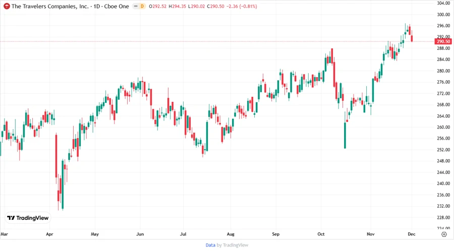Image resolution: width=454 pixels, height=251 pixels.
Task: Click the change value −2.36 (−0.81%)
Action: coord(242,6)
